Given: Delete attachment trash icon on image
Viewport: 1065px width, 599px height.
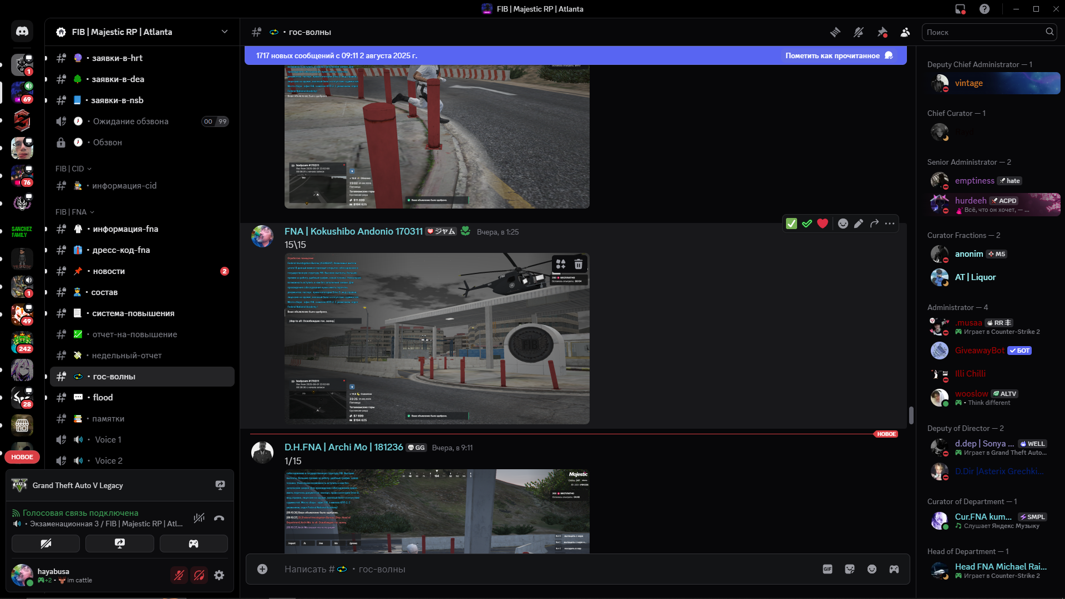Looking at the screenshot, I should (x=579, y=264).
